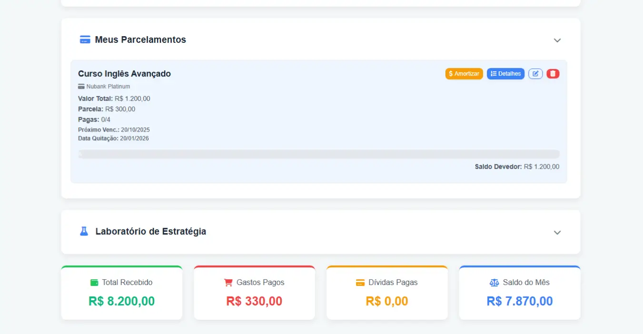Open Detalhes for the installment plan
The width and height of the screenshot is (643, 334).
pyautogui.click(x=505, y=74)
